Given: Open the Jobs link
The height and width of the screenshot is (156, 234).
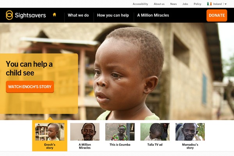Looking at the screenshot, I should click(x=185, y=4).
